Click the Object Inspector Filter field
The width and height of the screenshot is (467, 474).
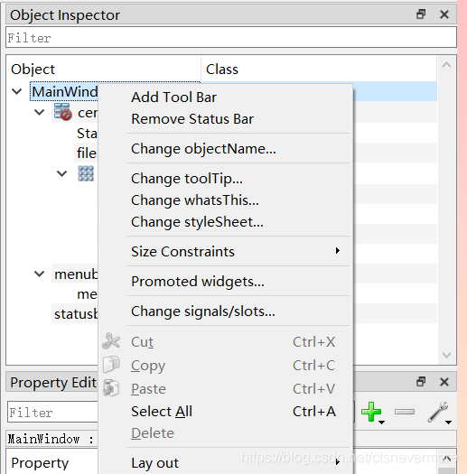click(x=231, y=37)
